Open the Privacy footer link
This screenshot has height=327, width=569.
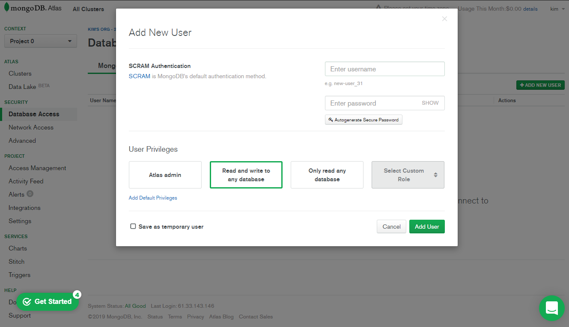(195, 317)
